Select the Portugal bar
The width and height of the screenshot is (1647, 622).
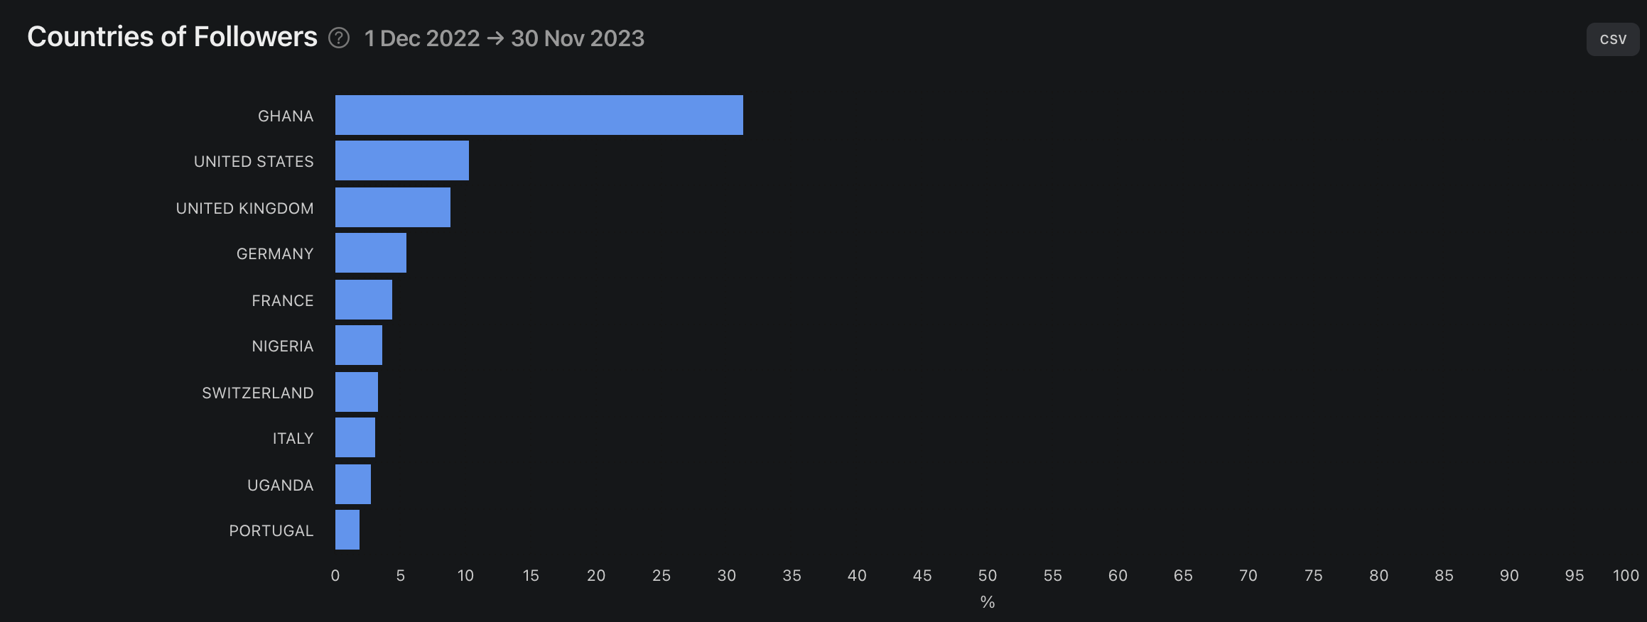coord(347,530)
